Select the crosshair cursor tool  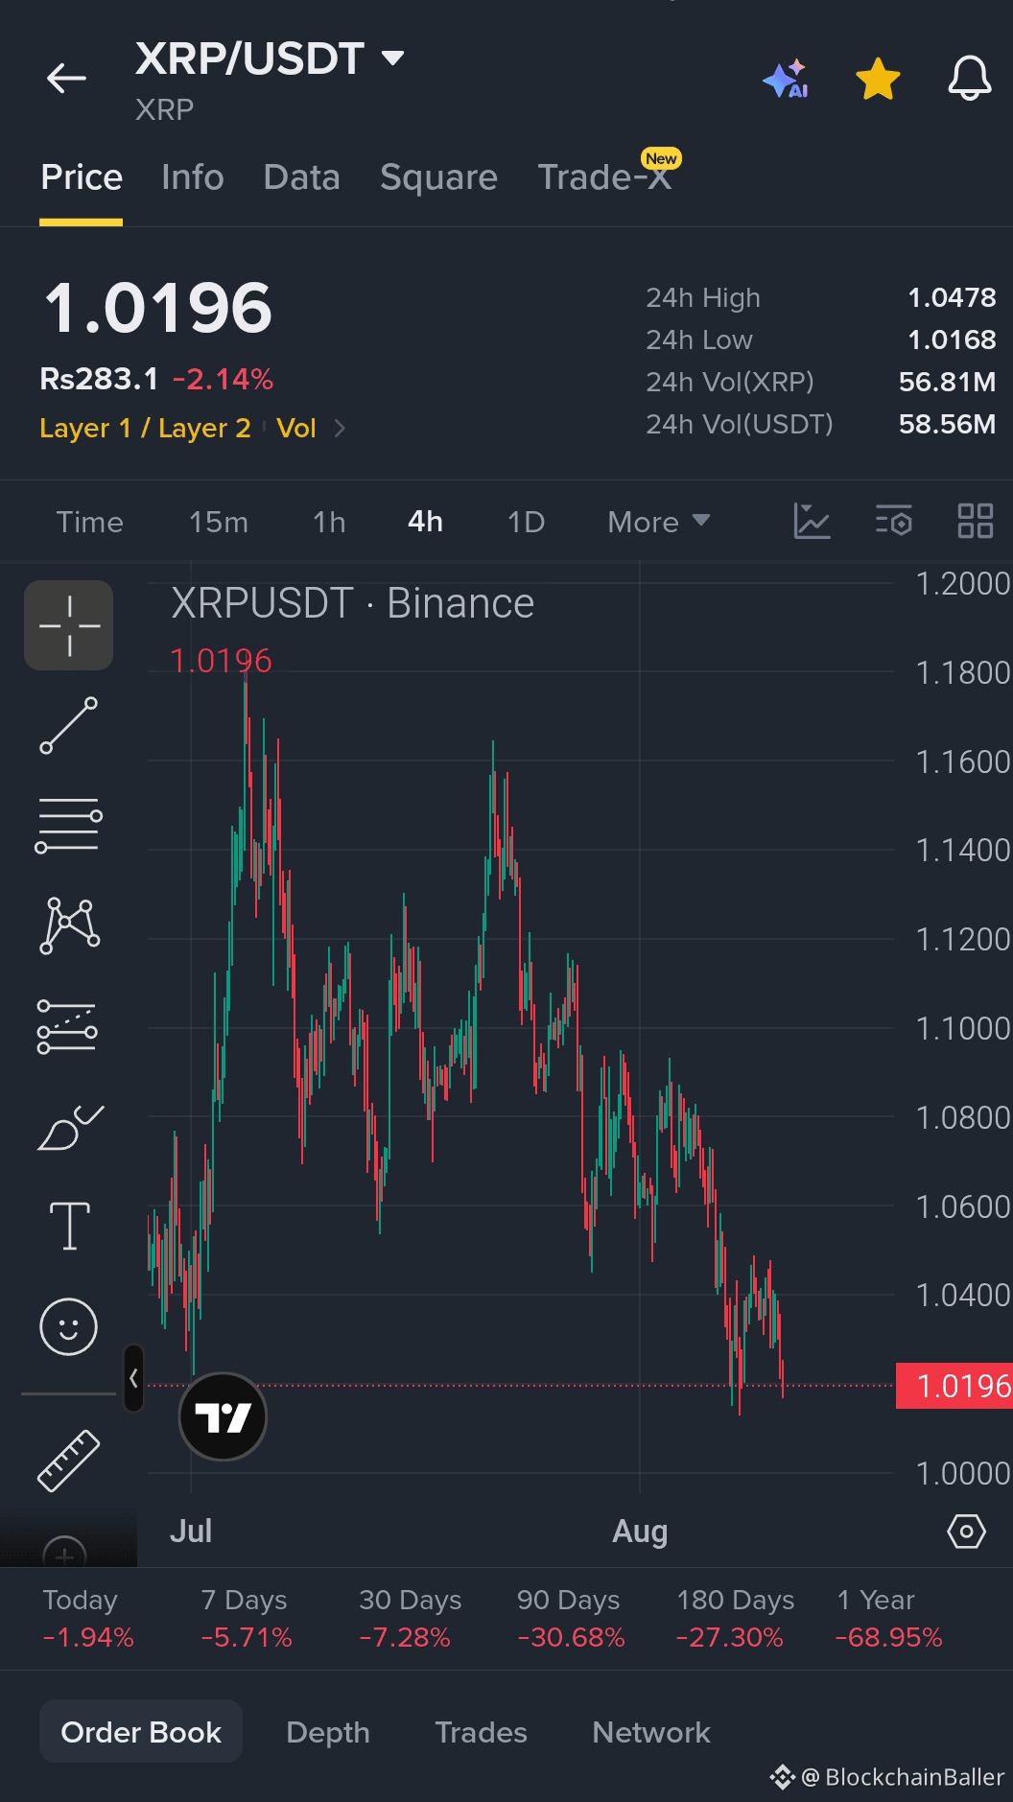point(69,625)
